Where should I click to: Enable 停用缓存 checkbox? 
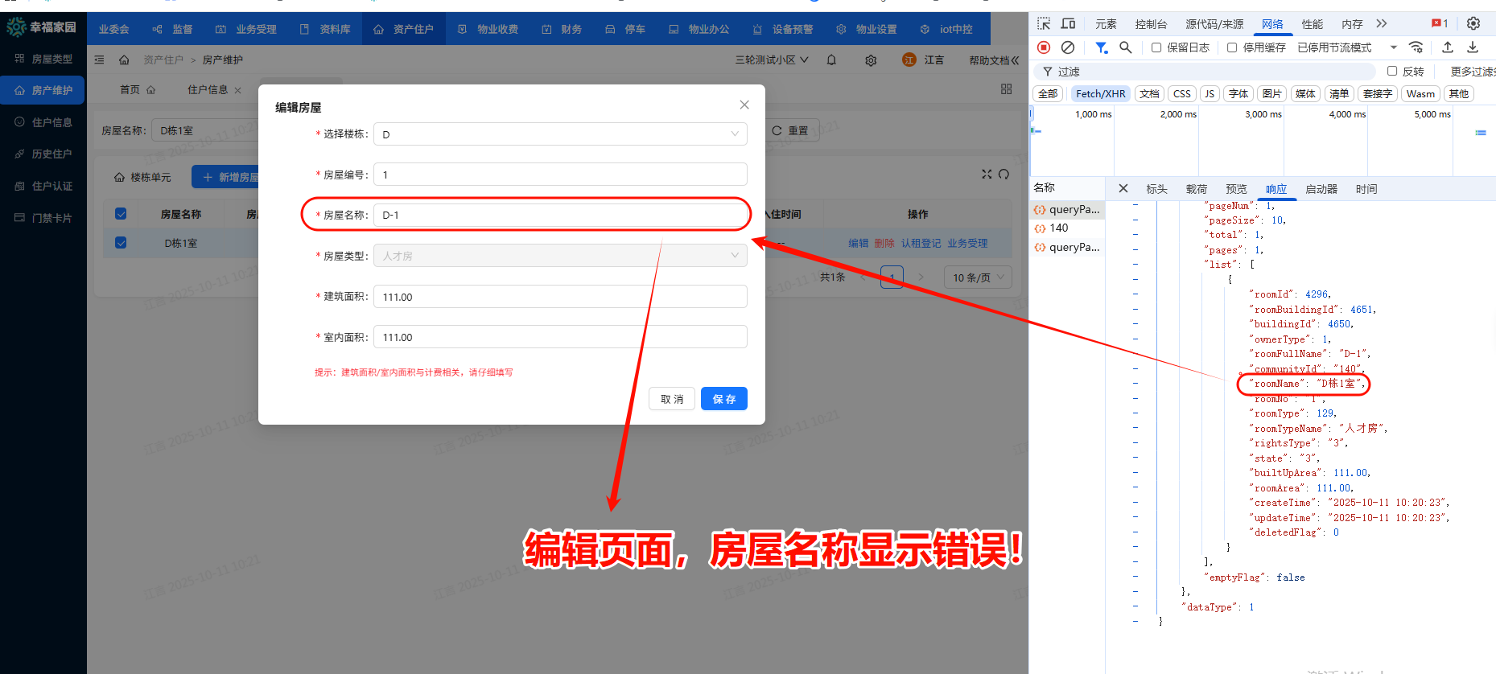pos(1232,47)
